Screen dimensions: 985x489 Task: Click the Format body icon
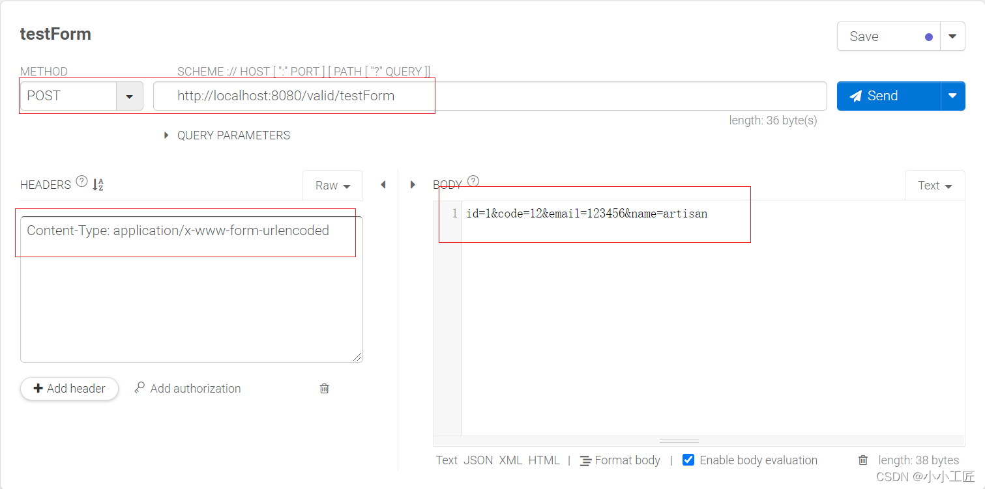586,460
